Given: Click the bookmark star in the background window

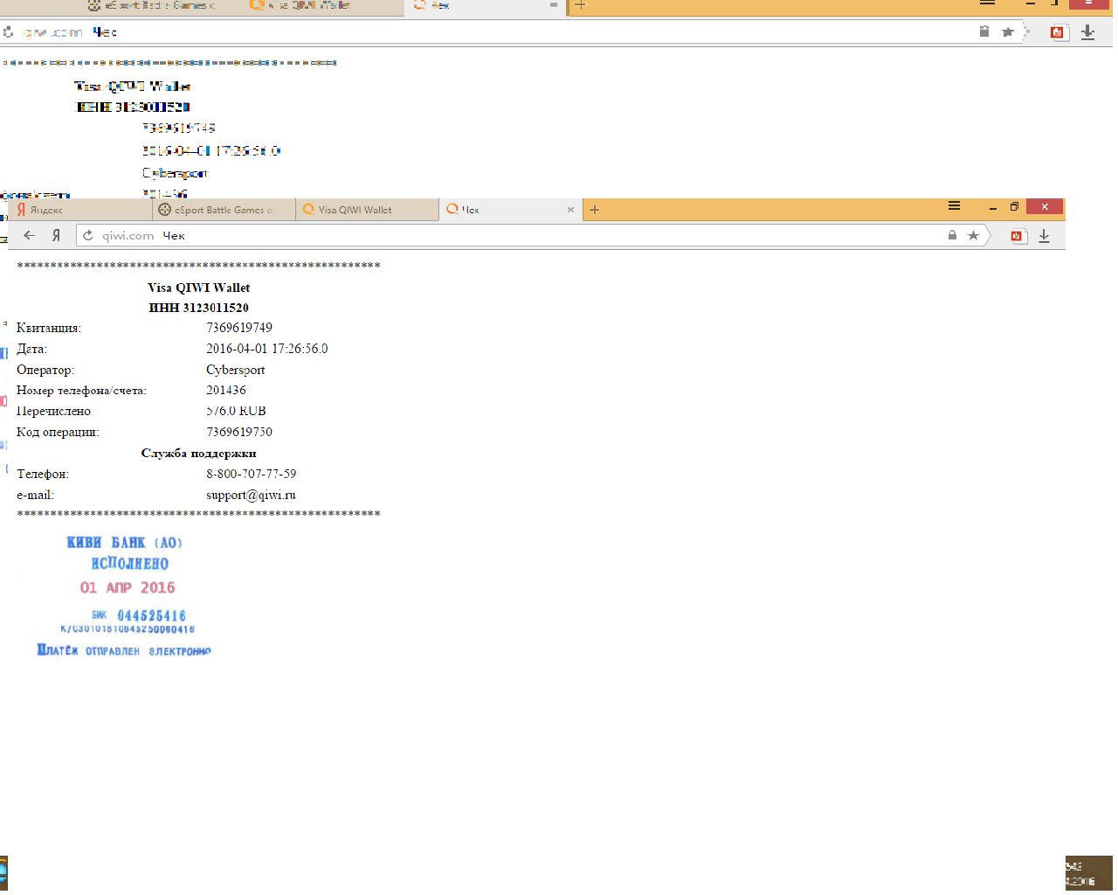Looking at the screenshot, I should tap(1008, 31).
